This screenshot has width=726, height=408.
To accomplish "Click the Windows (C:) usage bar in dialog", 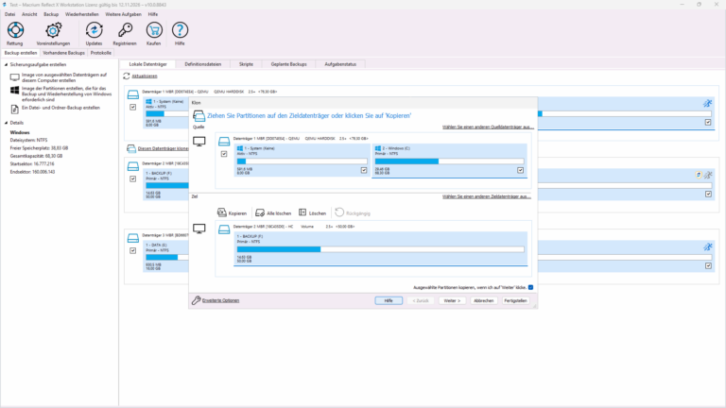I will (449, 161).
